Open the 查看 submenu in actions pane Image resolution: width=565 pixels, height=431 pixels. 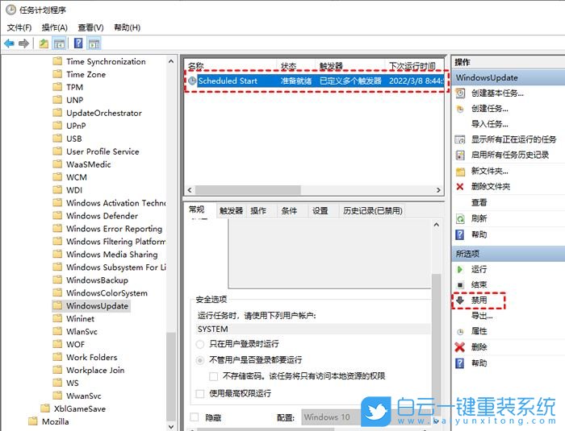tap(479, 202)
